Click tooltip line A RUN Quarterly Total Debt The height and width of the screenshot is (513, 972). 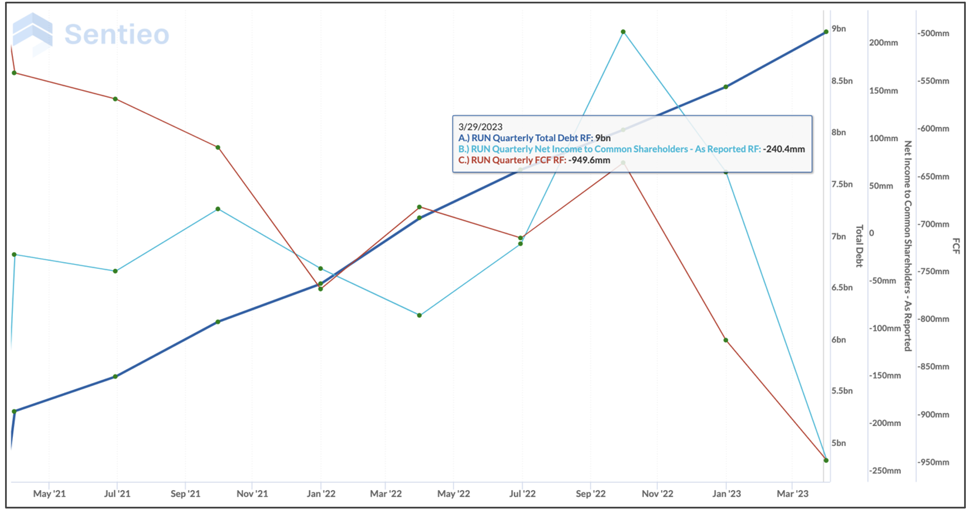[535, 138]
